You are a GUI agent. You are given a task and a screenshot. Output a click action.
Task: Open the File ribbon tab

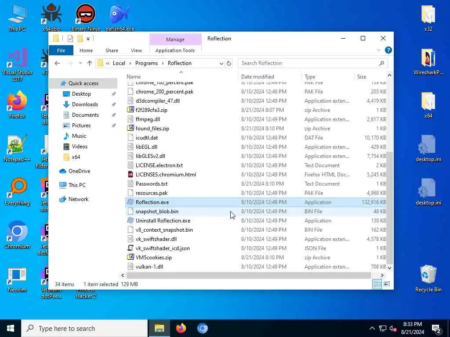61,50
